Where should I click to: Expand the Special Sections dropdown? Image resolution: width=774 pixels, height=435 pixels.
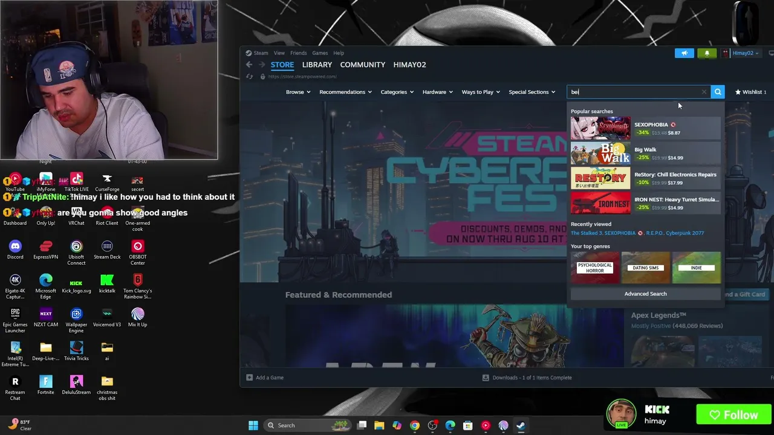point(532,92)
